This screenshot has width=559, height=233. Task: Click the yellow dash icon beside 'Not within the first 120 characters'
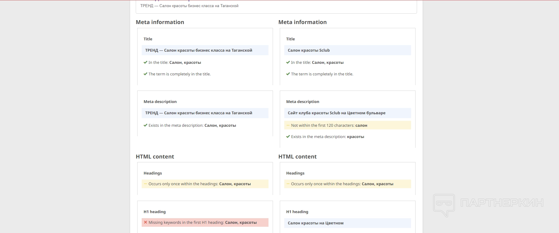point(288,126)
